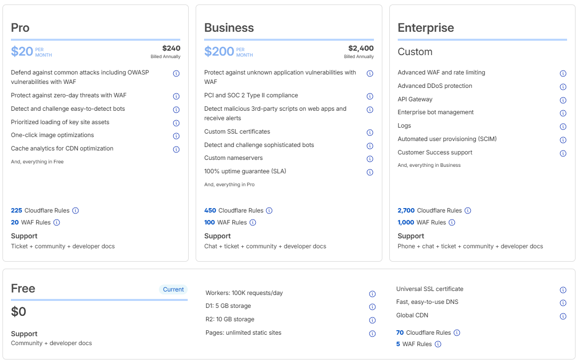Show info for Workers: 100K requests/day
The image size is (580, 363).
point(372,294)
